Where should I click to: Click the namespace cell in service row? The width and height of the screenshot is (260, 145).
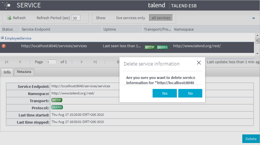click(197, 46)
